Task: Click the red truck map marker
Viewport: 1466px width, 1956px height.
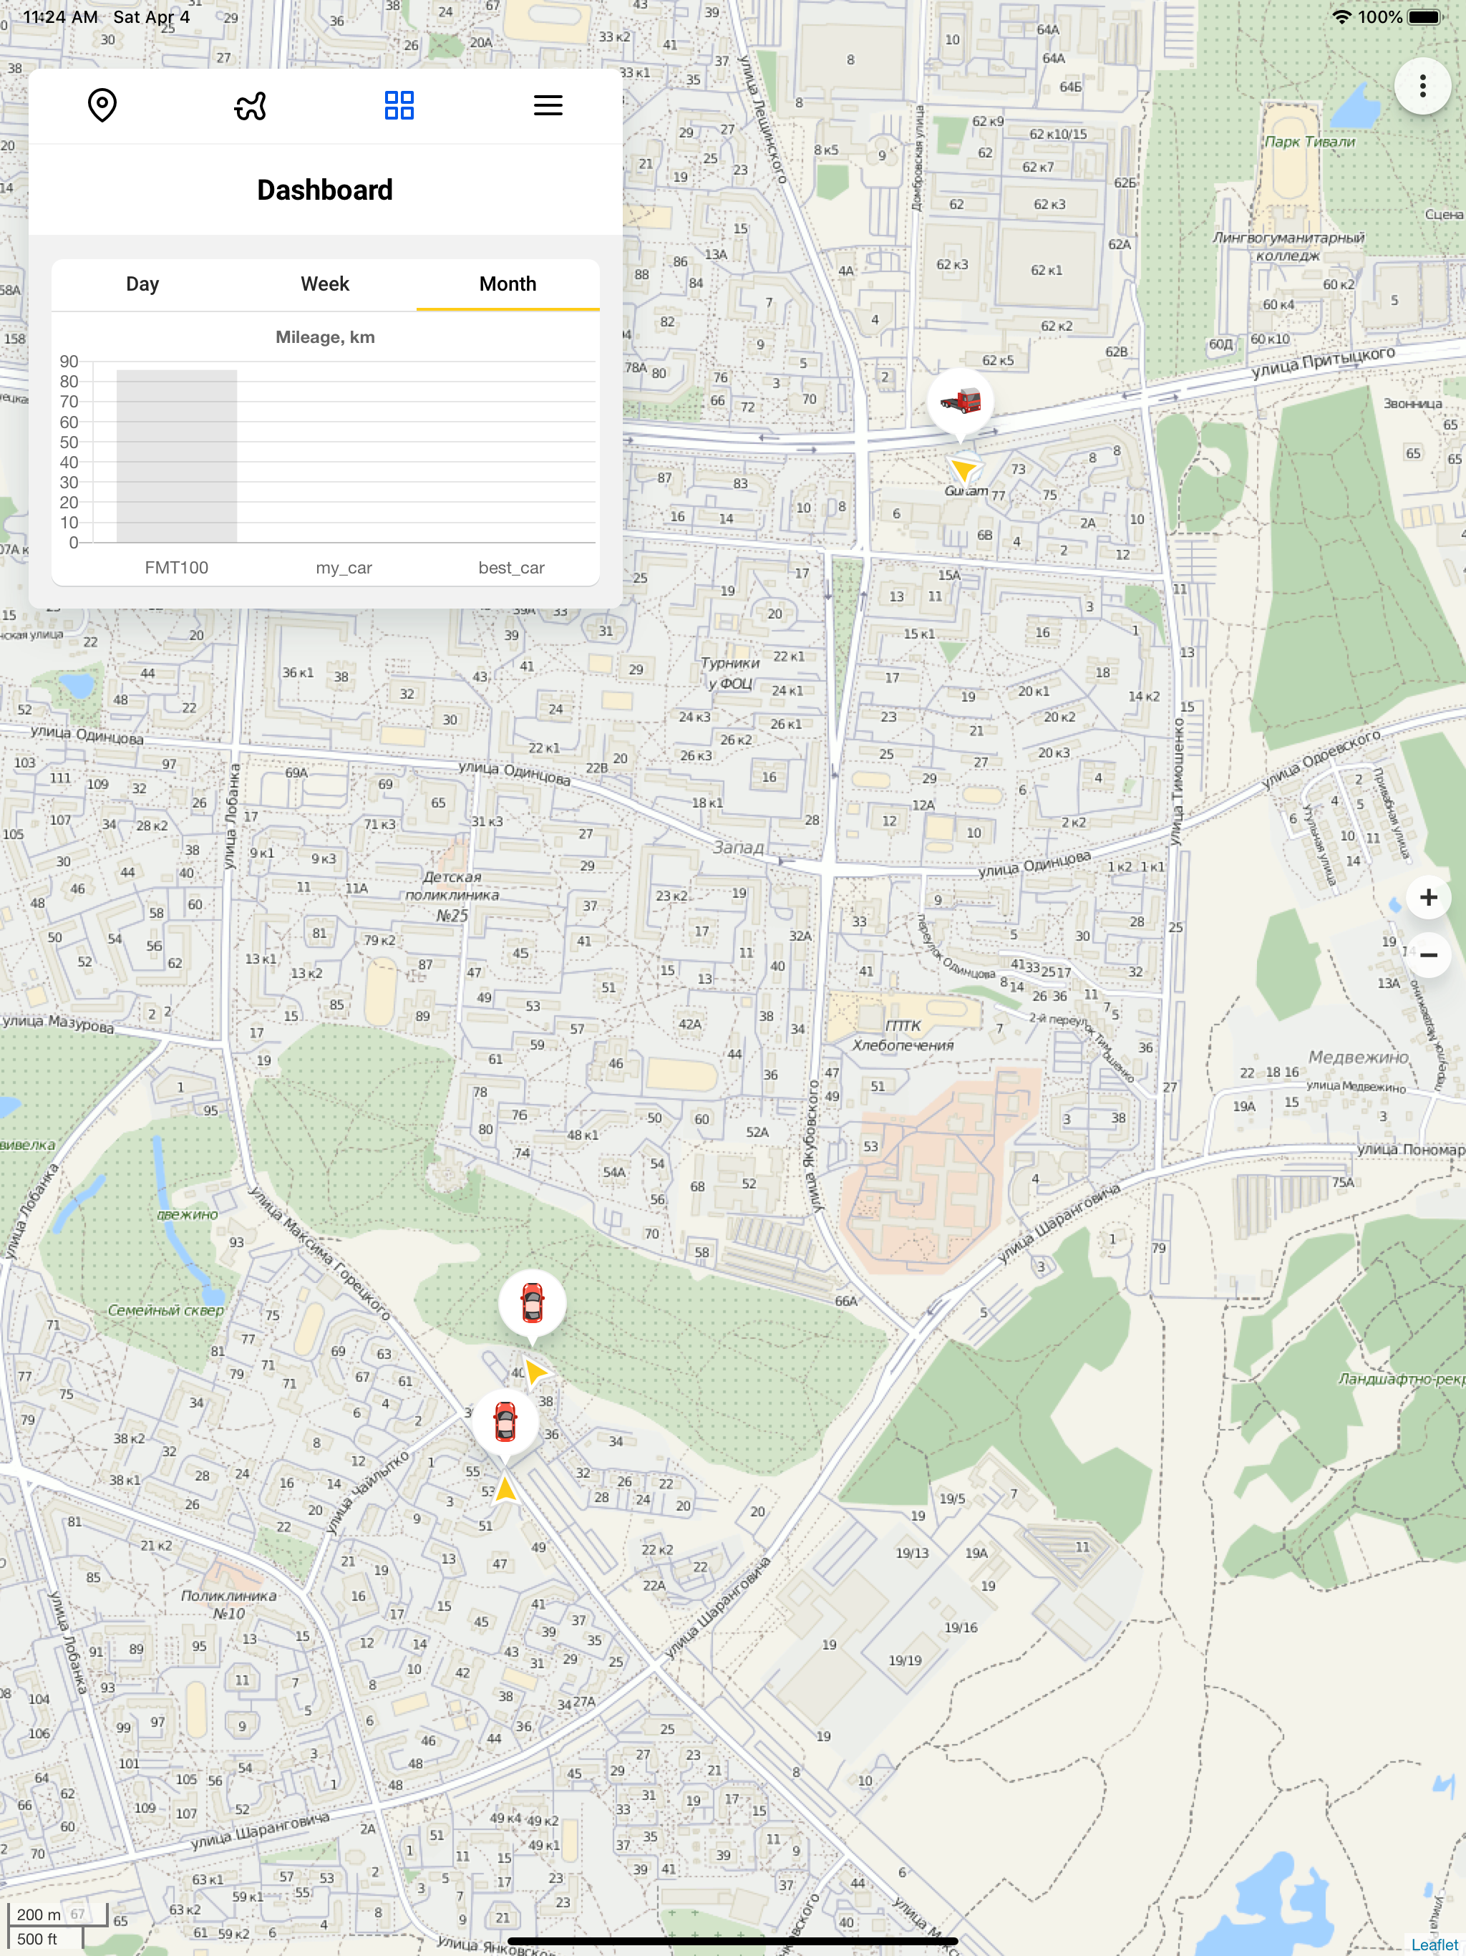Action: [960, 402]
